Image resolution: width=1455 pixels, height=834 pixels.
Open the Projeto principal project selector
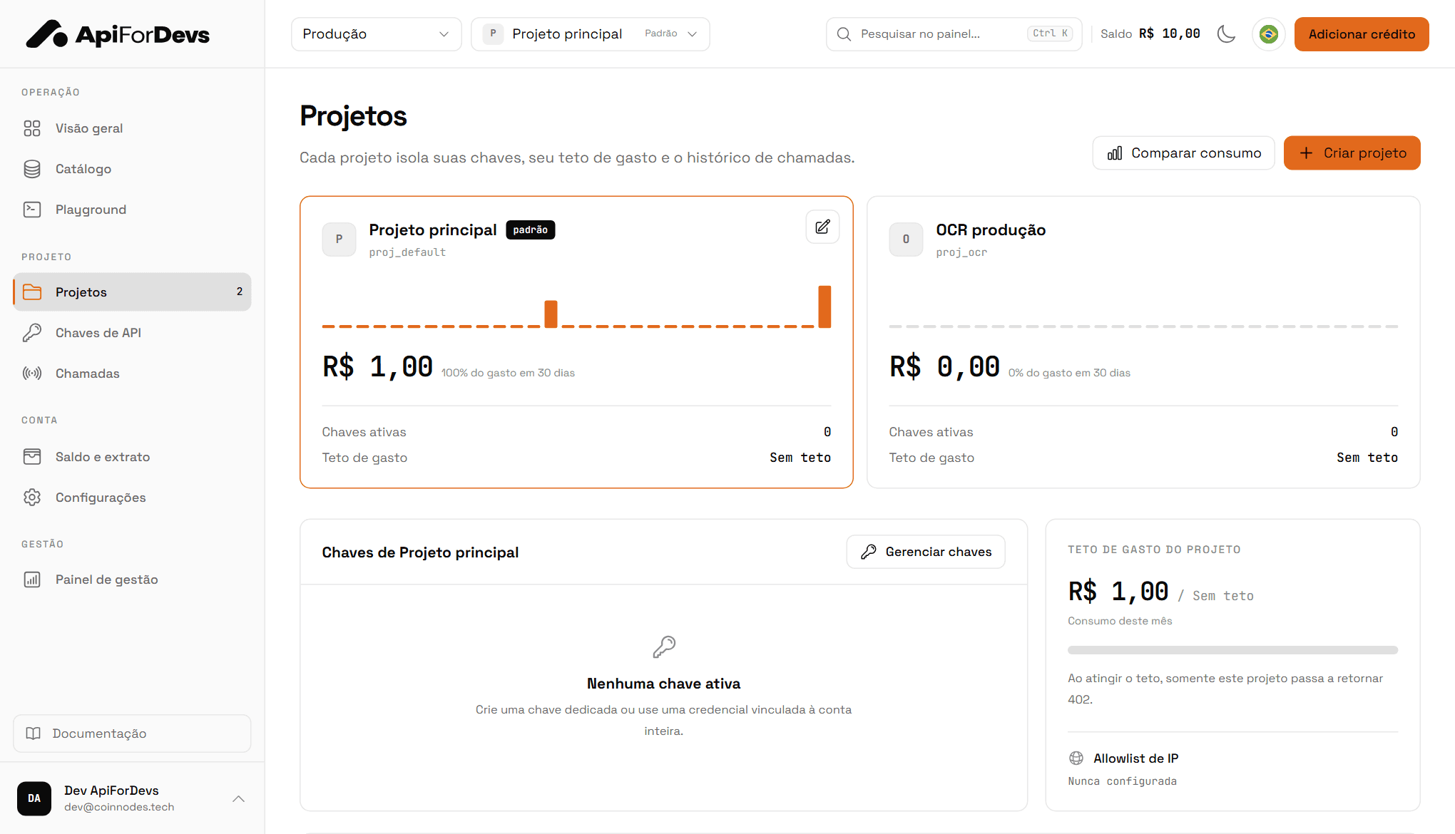click(590, 34)
